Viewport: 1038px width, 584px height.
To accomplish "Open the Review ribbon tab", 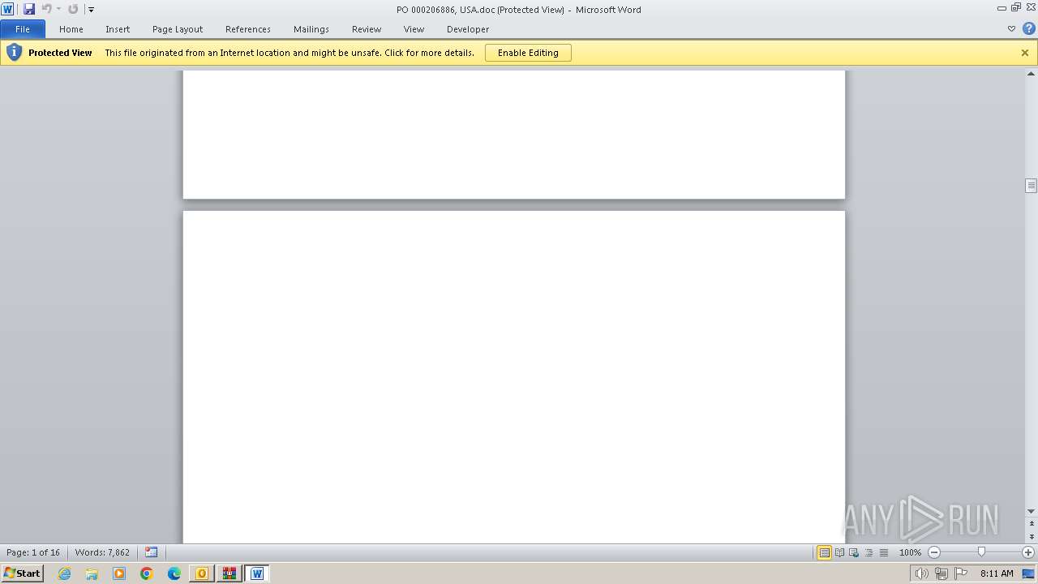I will 367,29.
